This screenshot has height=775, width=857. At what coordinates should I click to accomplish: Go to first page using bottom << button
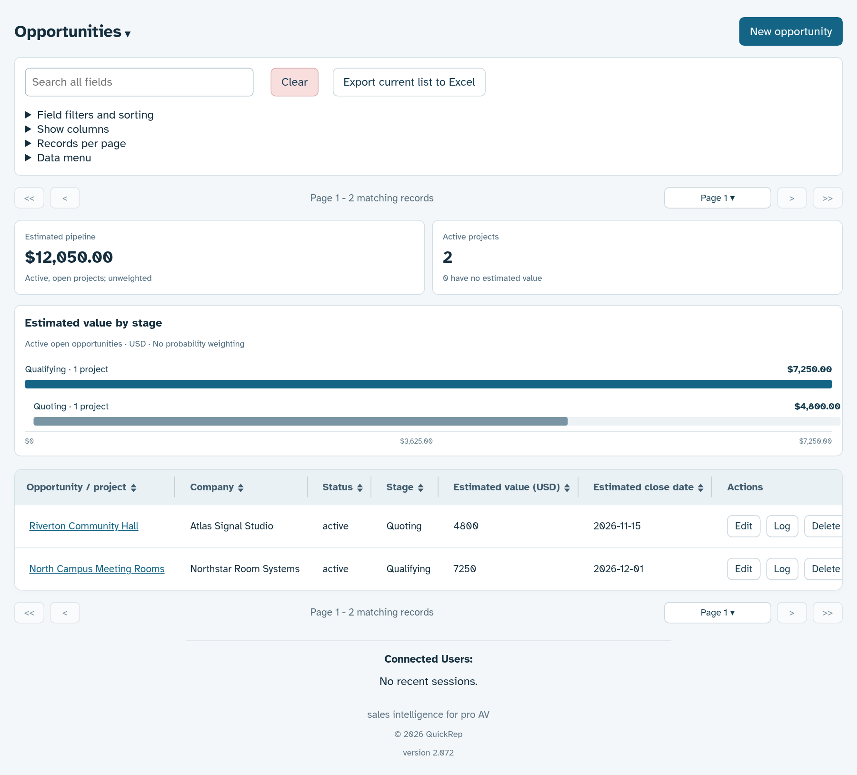pos(29,613)
